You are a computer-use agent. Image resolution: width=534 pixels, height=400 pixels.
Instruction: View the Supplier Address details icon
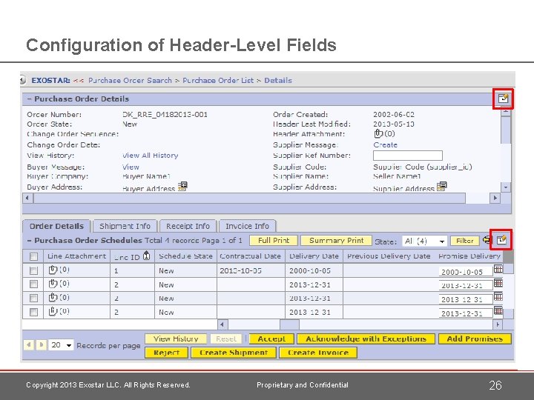coord(442,186)
